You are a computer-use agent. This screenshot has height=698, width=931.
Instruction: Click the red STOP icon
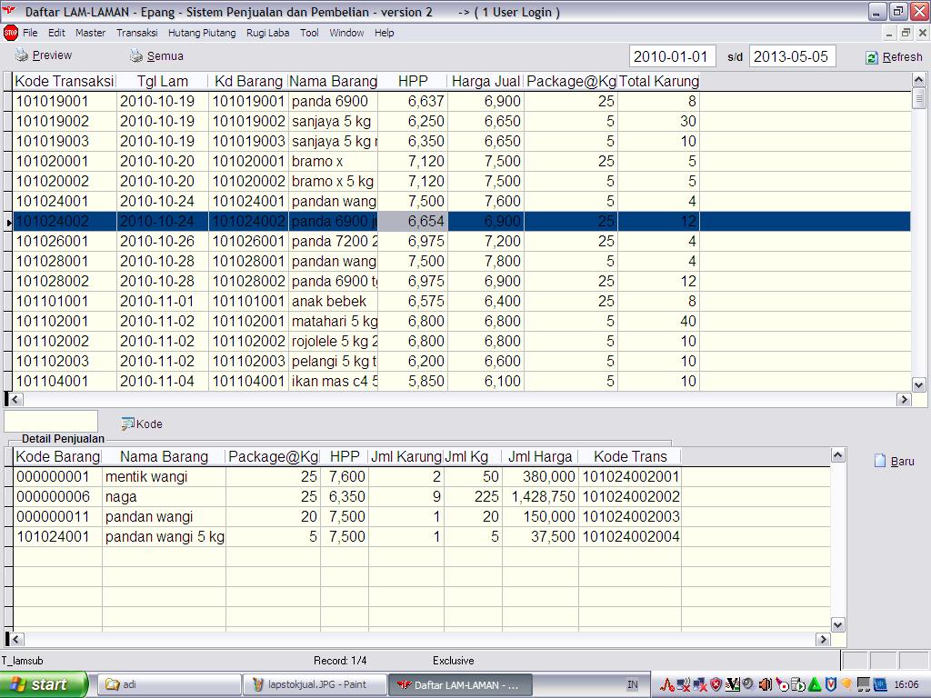click(11, 33)
